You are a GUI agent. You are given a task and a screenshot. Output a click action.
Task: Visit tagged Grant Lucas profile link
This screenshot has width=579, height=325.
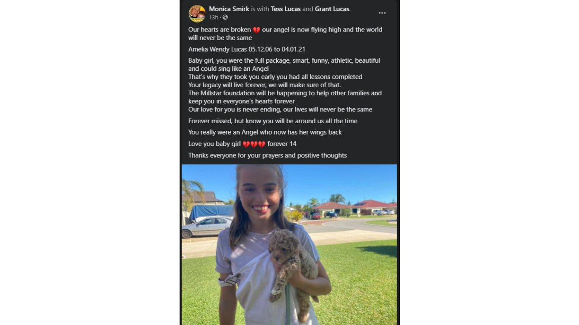coord(332,9)
